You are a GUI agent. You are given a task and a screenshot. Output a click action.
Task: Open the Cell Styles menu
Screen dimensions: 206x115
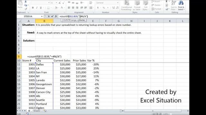(x=145, y=5)
